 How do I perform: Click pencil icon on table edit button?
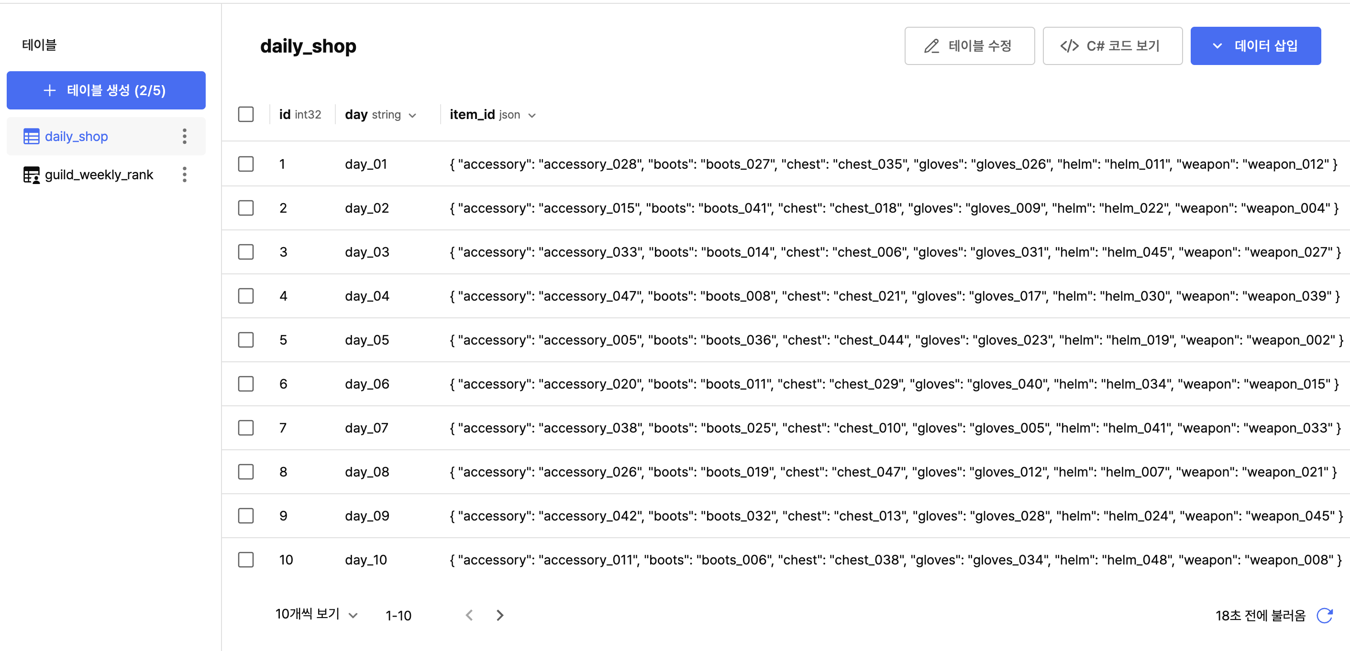(931, 46)
